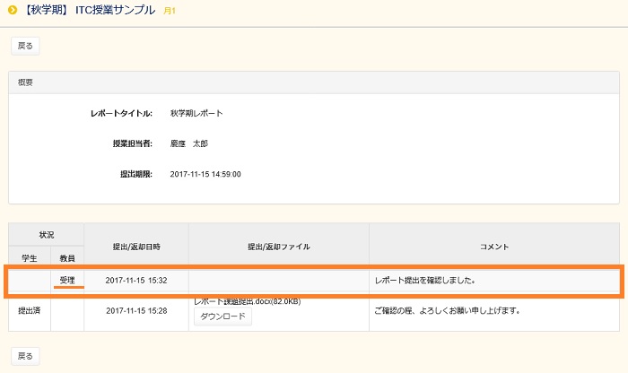The width and height of the screenshot is (628, 373).
Task: Click the instructor name 慶應 太郎
Action: click(188, 143)
